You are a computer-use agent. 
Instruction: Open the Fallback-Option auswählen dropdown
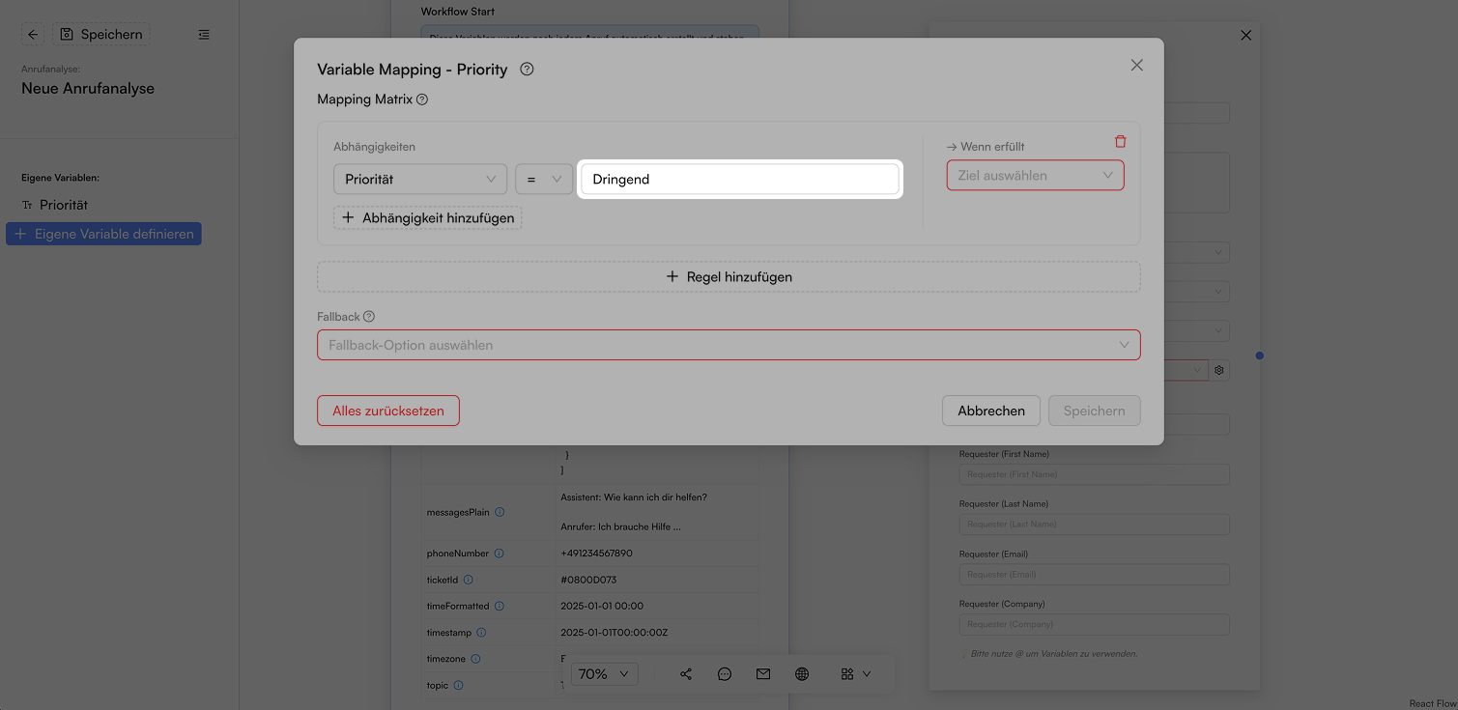click(x=729, y=345)
